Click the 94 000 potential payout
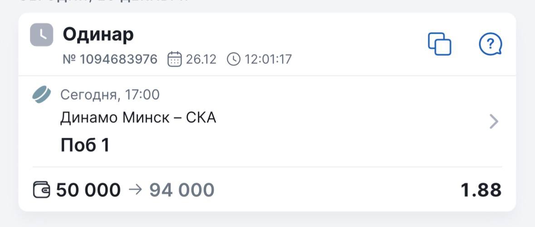The width and height of the screenshot is (535, 227). [182, 190]
